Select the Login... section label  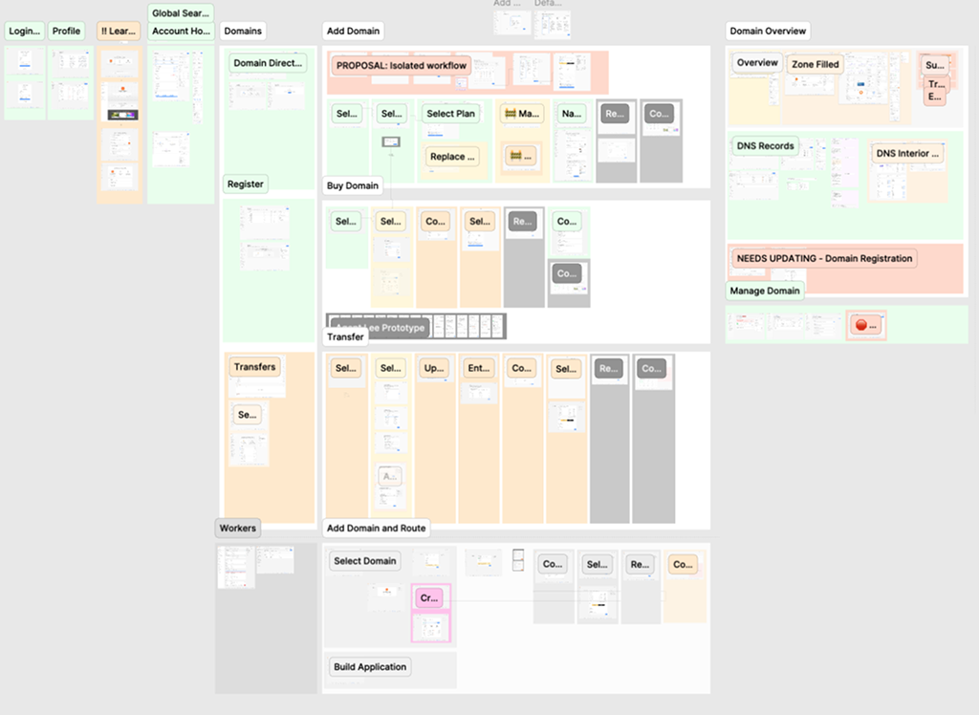click(x=24, y=31)
